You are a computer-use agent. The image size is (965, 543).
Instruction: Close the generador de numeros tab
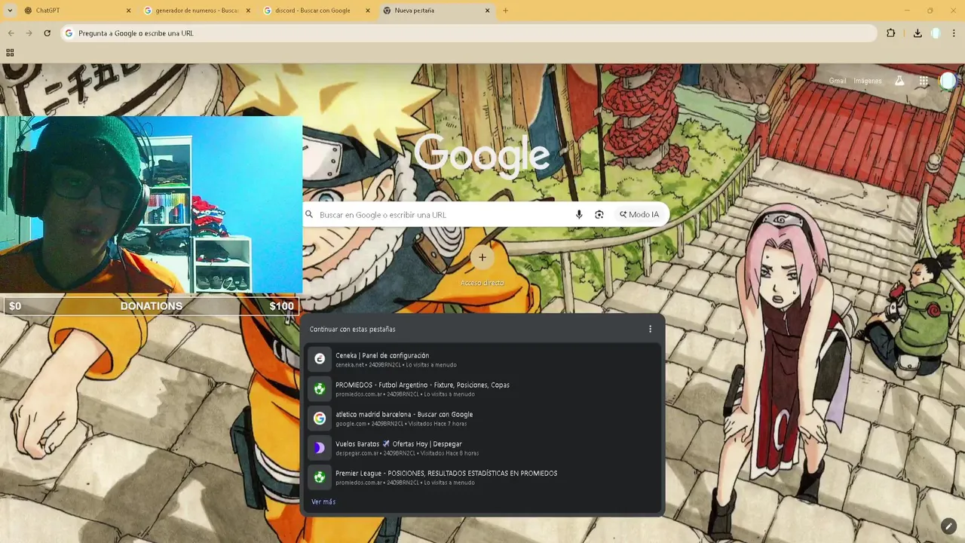248,11
